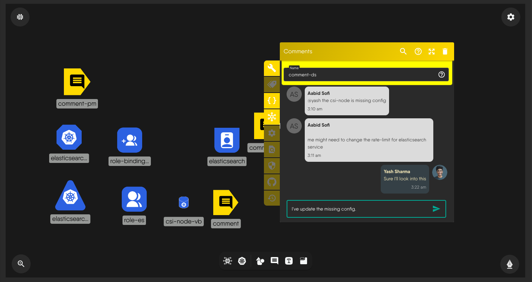Screen dimensions: 532x282
Task: Click the shield icon on the sidebar
Action: pyautogui.click(x=272, y=166)
